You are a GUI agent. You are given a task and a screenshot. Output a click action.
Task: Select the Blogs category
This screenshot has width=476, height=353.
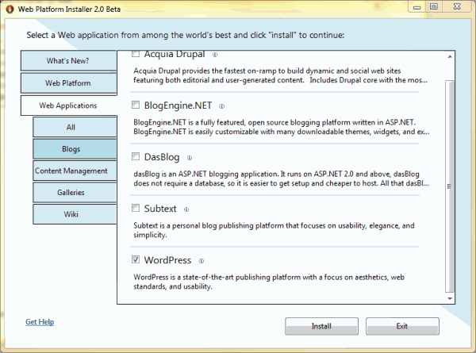tap(75, 149)
